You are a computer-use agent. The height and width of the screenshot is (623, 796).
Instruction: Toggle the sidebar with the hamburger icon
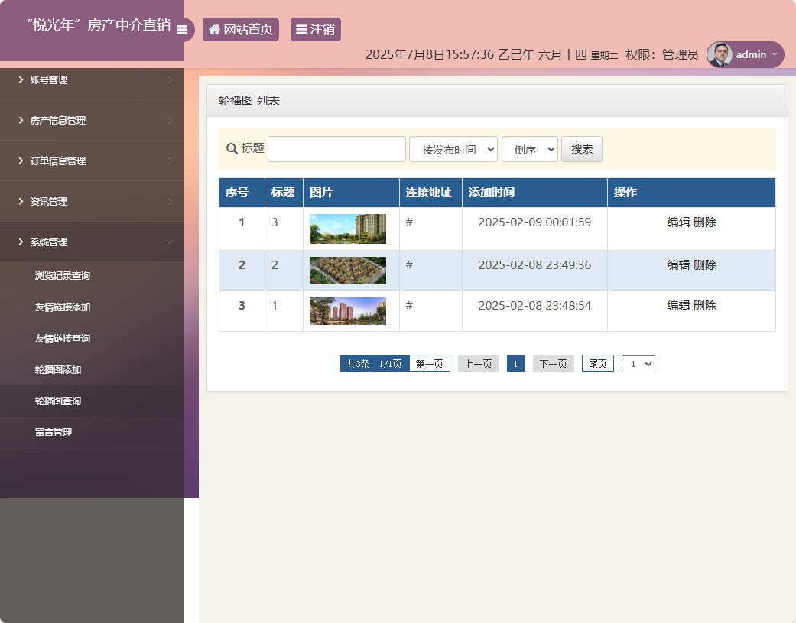[x=183, y=30]
